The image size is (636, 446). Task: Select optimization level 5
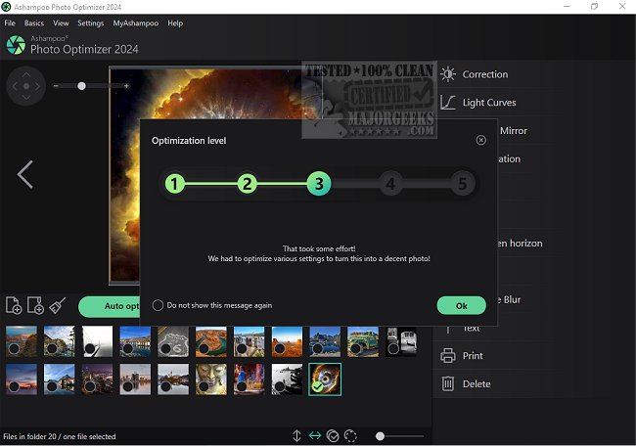pyautogui.click(x=463, y=184)
